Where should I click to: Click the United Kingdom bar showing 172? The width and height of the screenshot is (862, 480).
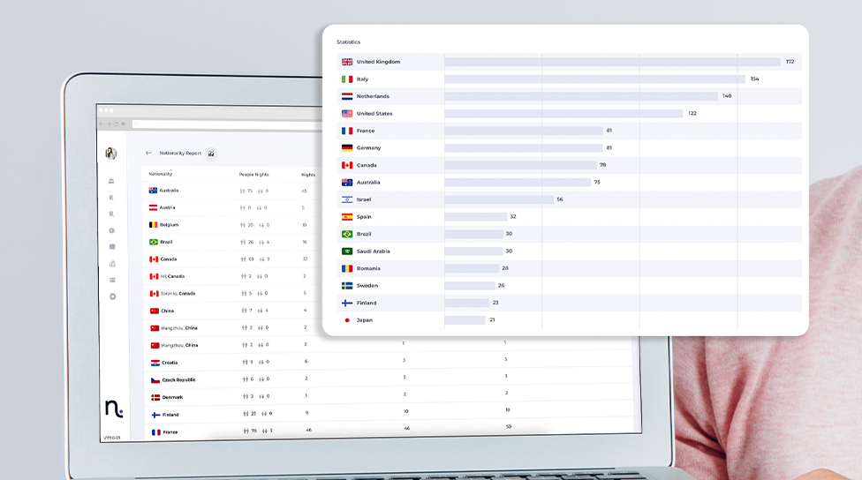(x=612, y=62)
